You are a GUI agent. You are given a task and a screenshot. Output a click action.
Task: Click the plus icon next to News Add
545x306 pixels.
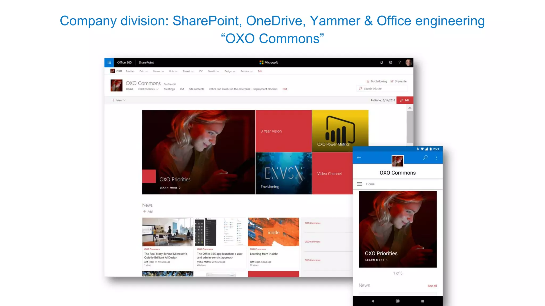click(x=144, y=211)
